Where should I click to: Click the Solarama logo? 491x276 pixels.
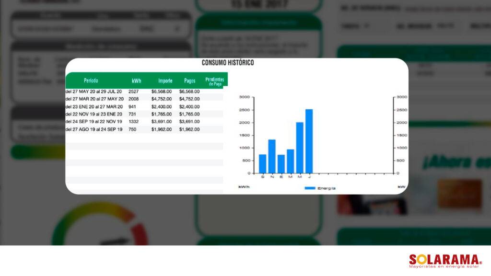tap(445, 261)
